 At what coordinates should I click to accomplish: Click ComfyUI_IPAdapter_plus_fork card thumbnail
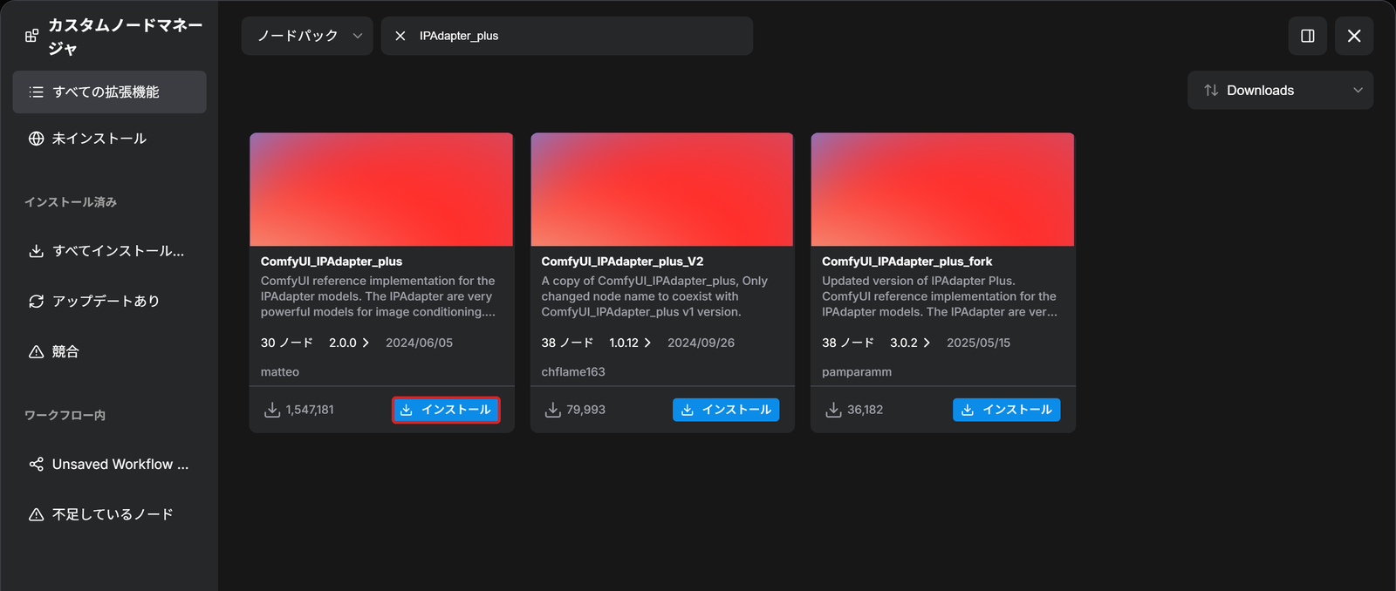[942, 189]
